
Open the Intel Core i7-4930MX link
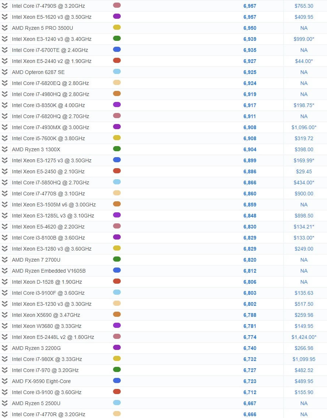[x=50, y=127]
